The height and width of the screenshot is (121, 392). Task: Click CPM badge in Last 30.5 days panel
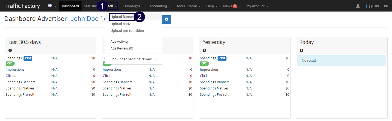click(x=28, y=58)
